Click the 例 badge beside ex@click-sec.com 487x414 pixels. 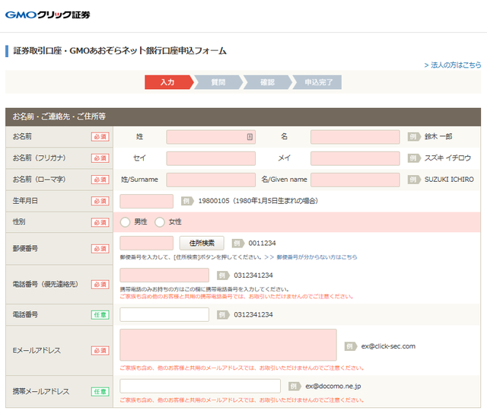pos(351,346)
